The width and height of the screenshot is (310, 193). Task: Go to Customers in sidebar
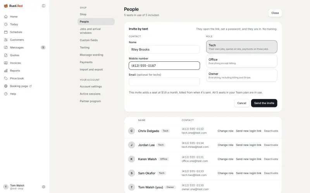25,40
